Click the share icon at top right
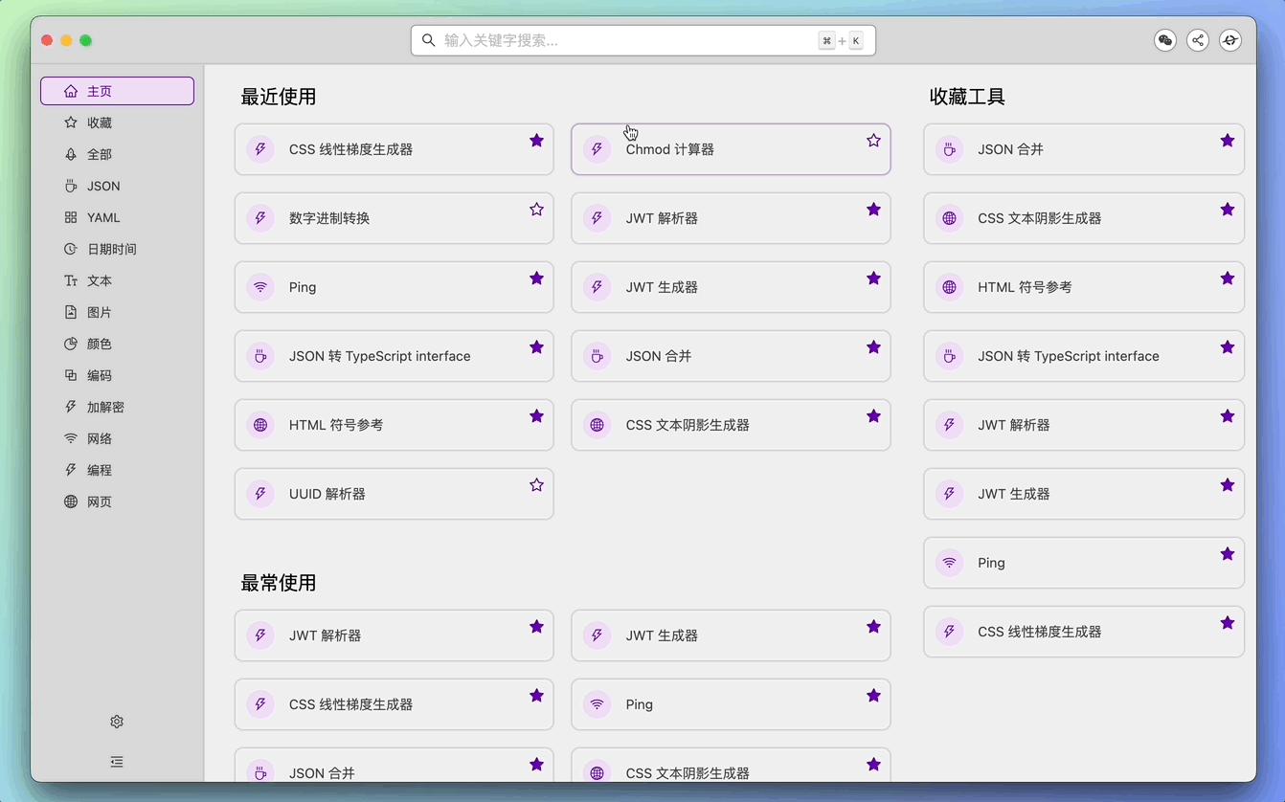Image resolution: width=1285 pixels, height=802 pixels. click(x=1198, y=40)
